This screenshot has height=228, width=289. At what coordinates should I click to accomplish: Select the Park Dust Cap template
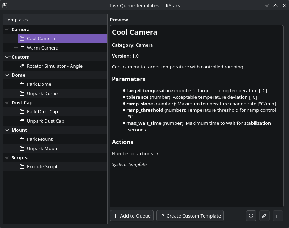[x=42, y=111]
